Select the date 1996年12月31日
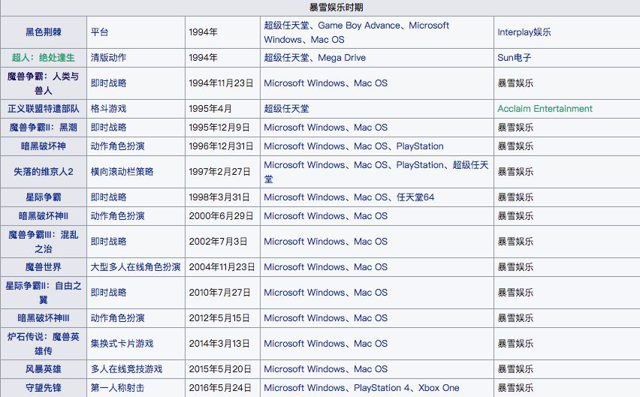Viewport: 640px width, 397px height. click(x=222, y=146)
